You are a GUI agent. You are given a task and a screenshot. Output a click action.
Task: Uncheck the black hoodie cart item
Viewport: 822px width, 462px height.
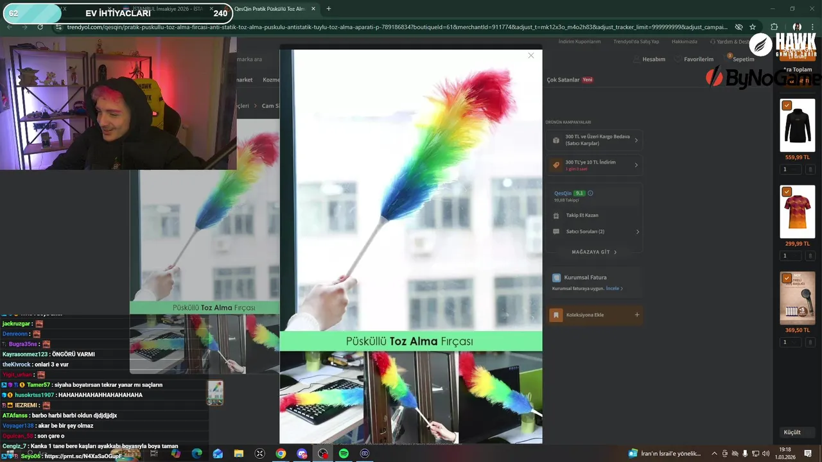tap(787, 105)
